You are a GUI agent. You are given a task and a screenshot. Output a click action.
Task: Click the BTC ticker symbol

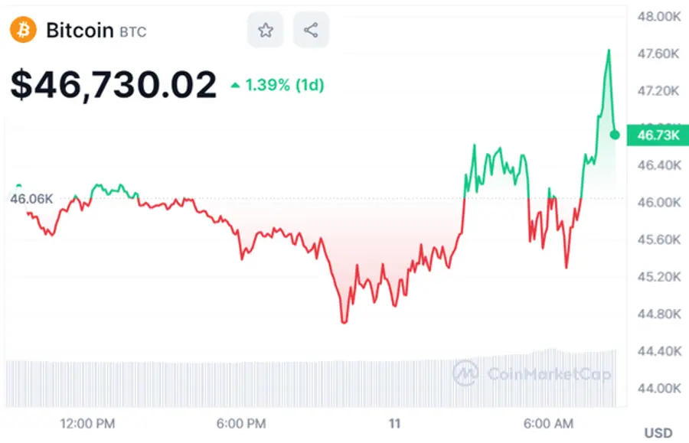pyautogui.click(x=132, y=32)
